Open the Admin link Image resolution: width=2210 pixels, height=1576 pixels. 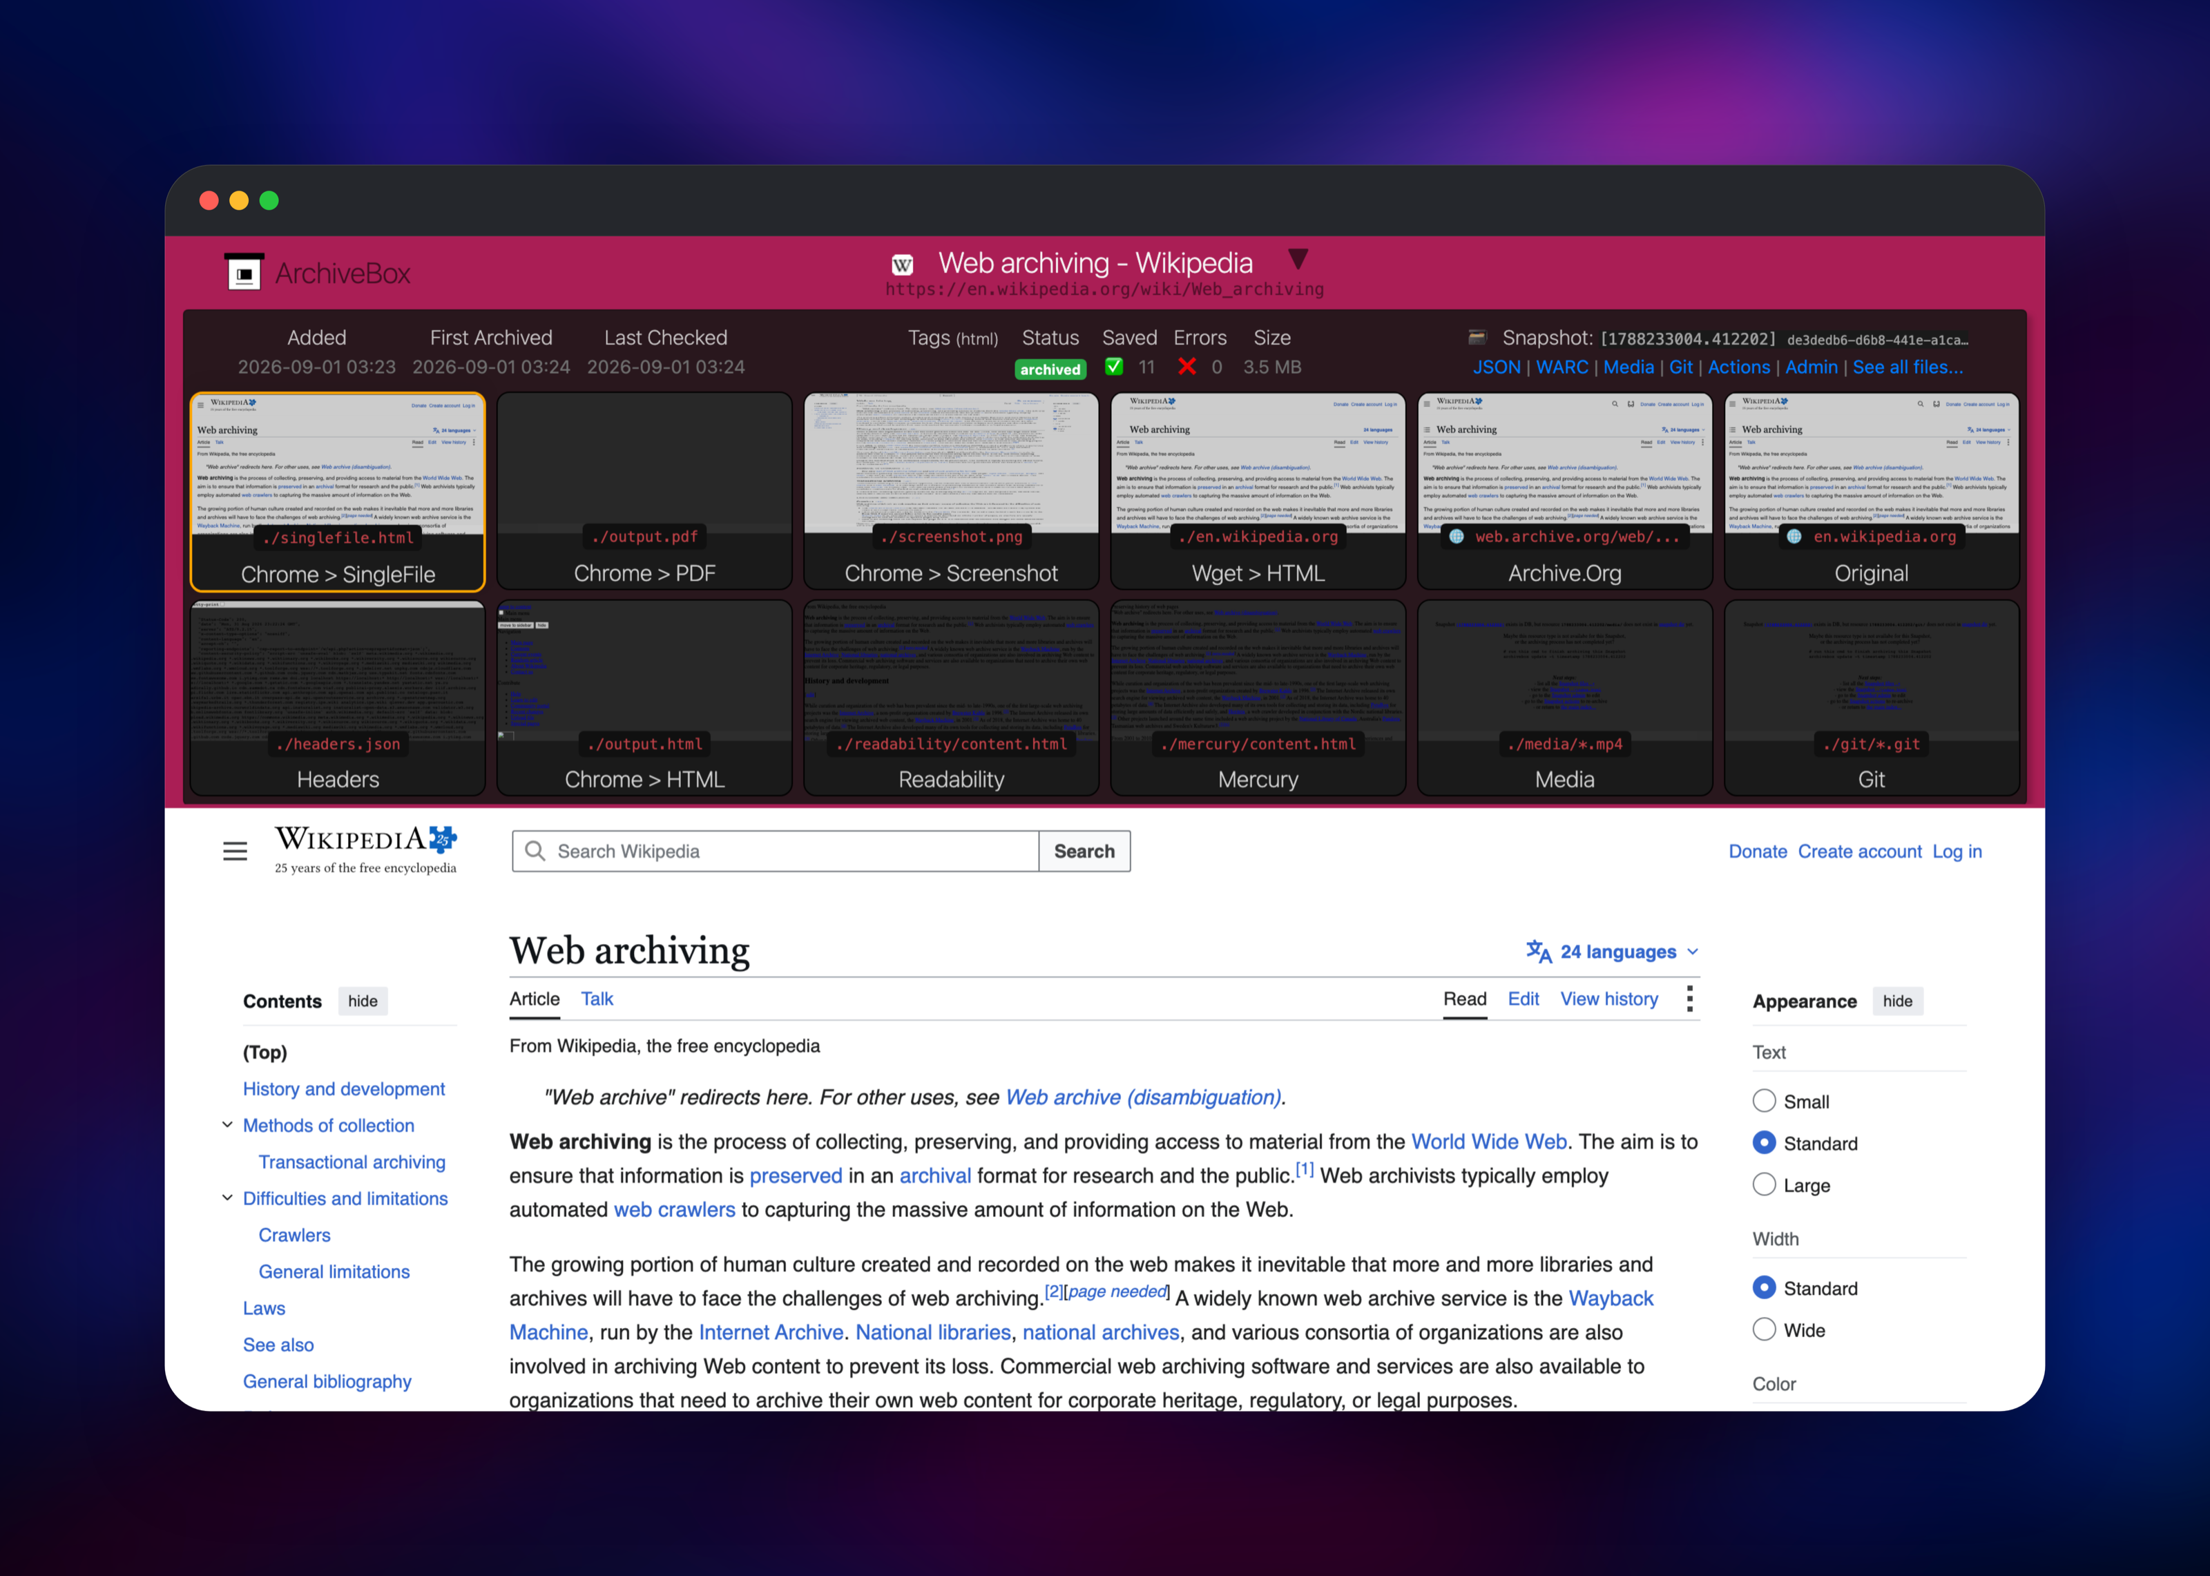tap(1812, 367)
